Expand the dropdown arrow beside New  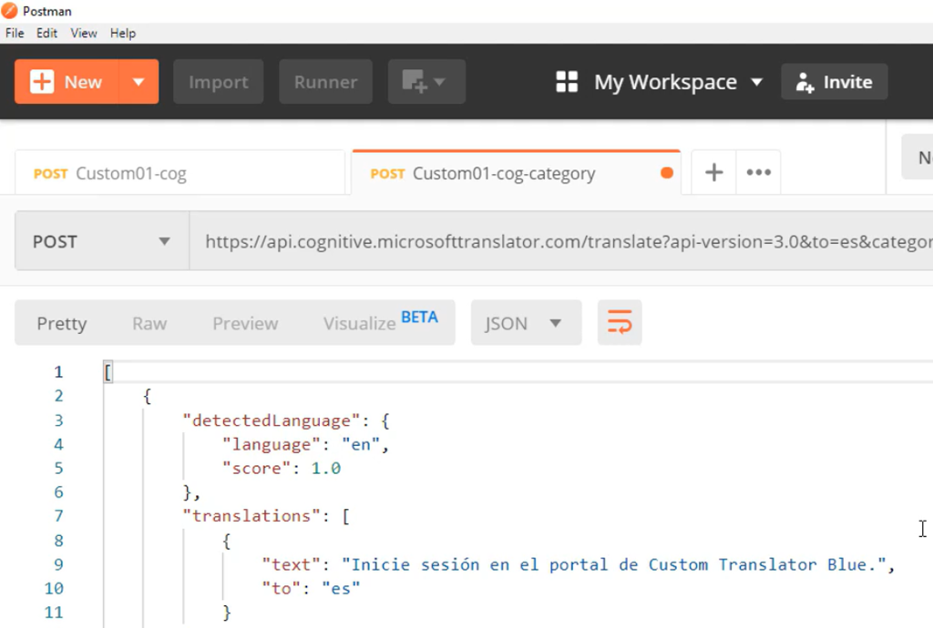click(x=138, y=82)
